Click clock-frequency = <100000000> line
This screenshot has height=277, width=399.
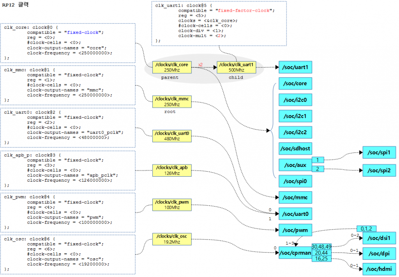click(x=70, y=223)
